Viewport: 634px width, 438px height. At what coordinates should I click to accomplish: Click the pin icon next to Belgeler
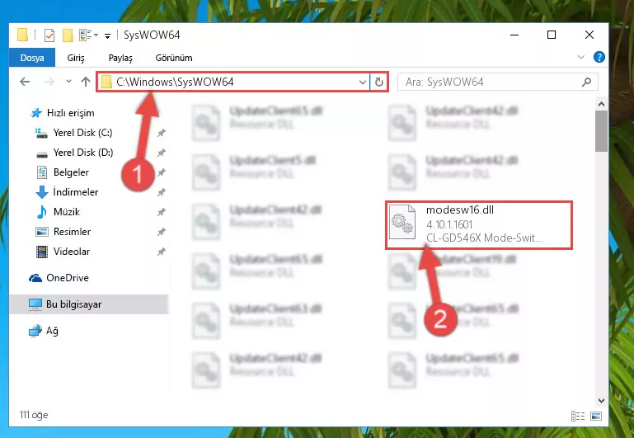coord(162,172)
